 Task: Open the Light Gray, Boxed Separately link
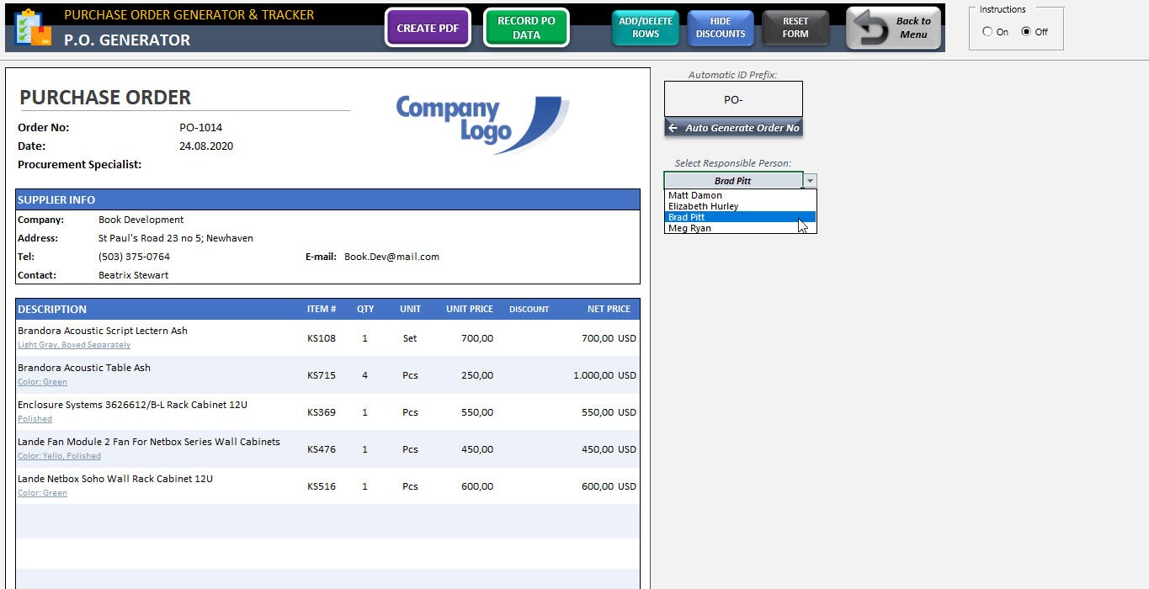pos(73,344)
